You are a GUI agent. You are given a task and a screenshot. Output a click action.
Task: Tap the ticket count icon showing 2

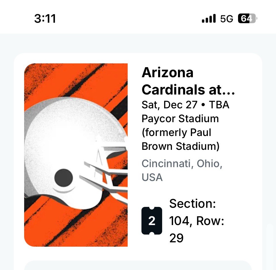tap(152, 221)
